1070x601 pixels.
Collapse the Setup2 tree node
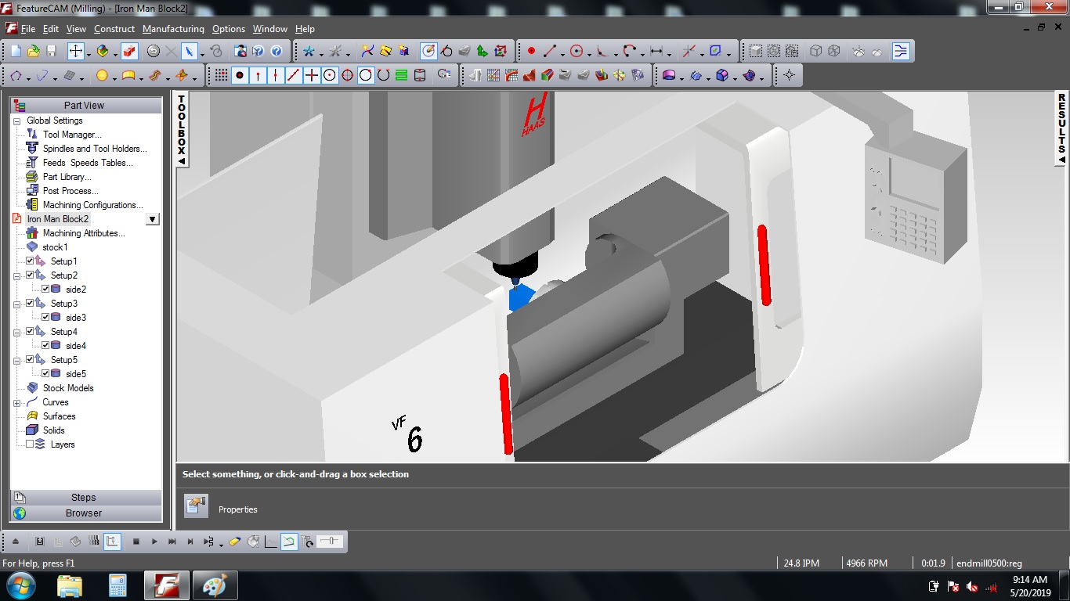(x=16, y=275)
